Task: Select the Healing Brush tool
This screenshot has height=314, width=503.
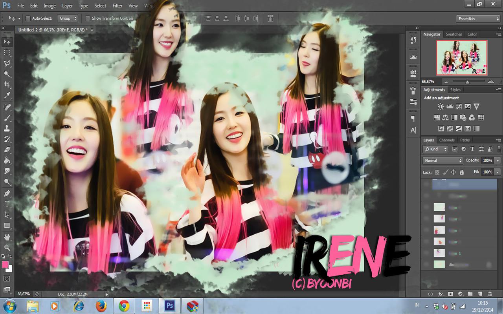Action: [x=7, y=107]
